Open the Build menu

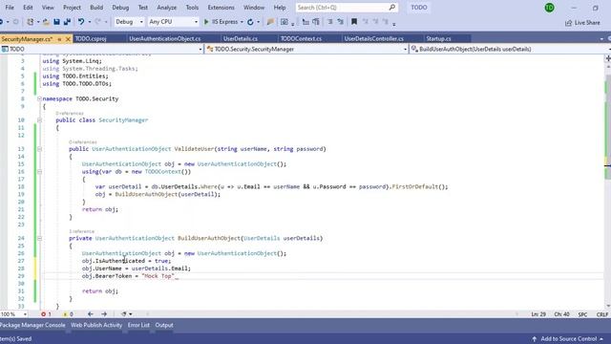tap(96, 8)
